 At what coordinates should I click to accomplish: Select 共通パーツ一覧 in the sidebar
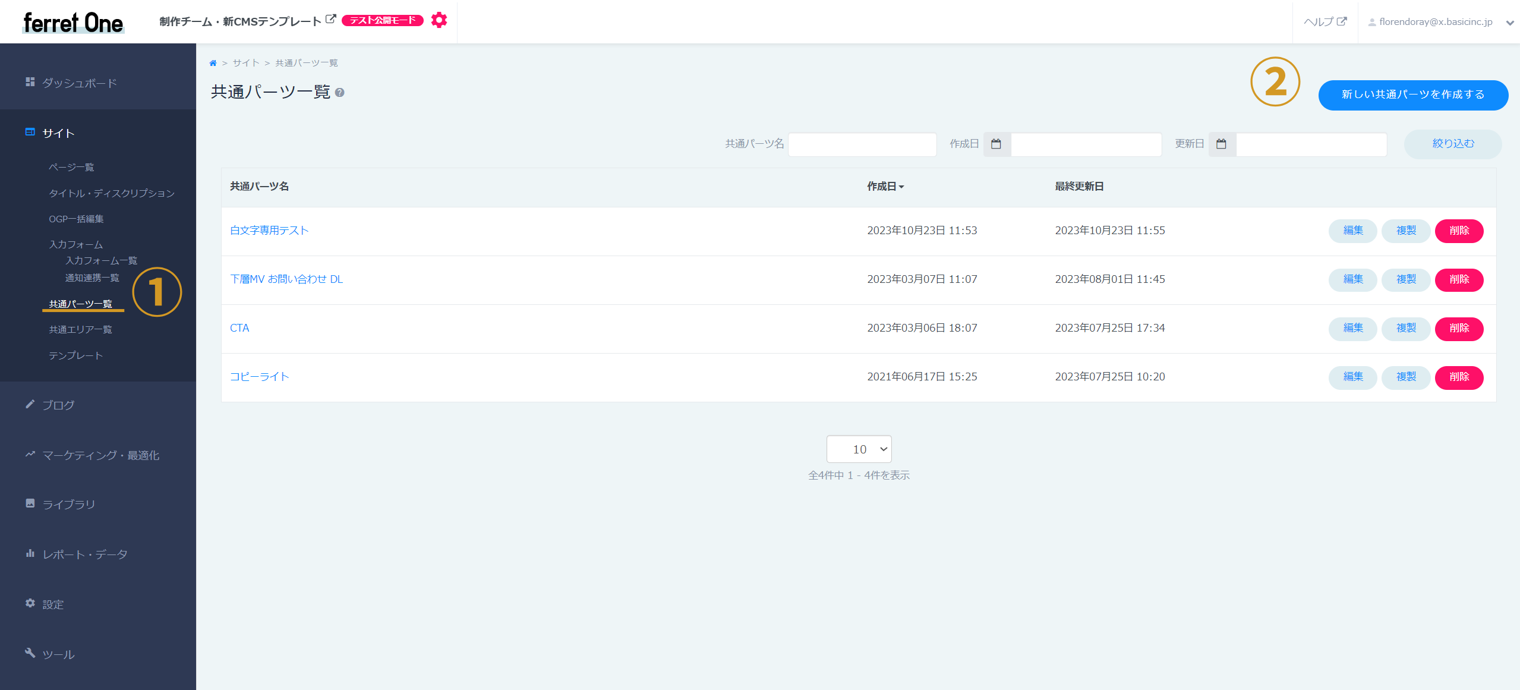[80, 304]
